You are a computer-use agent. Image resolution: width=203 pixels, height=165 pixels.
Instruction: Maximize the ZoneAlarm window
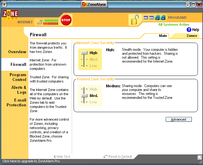(193, 5)
